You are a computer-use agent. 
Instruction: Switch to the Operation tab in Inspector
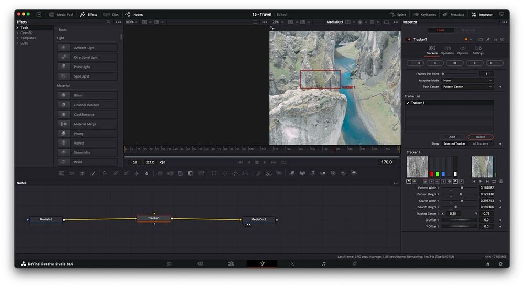(x=447, y=50)
